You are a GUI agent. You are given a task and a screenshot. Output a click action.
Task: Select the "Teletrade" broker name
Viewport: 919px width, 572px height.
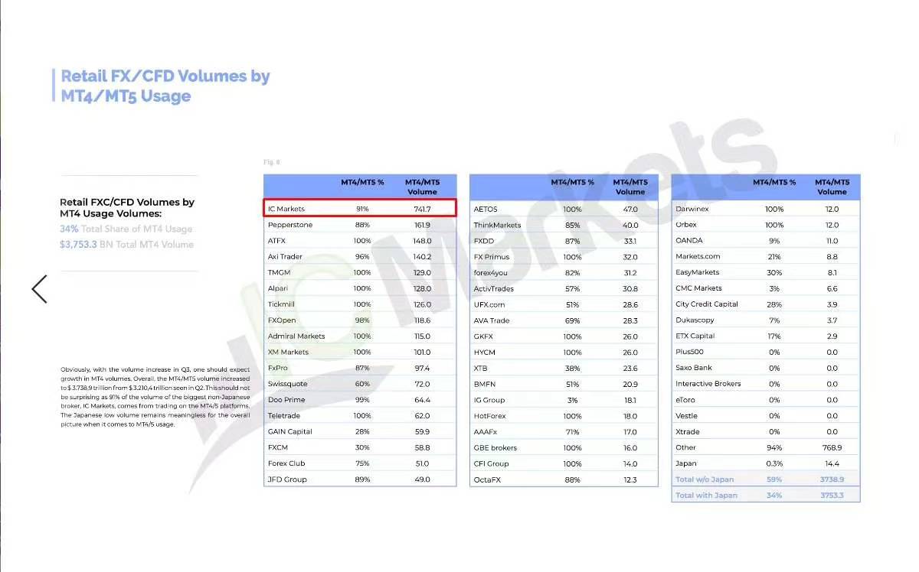[x=284, y=416]
